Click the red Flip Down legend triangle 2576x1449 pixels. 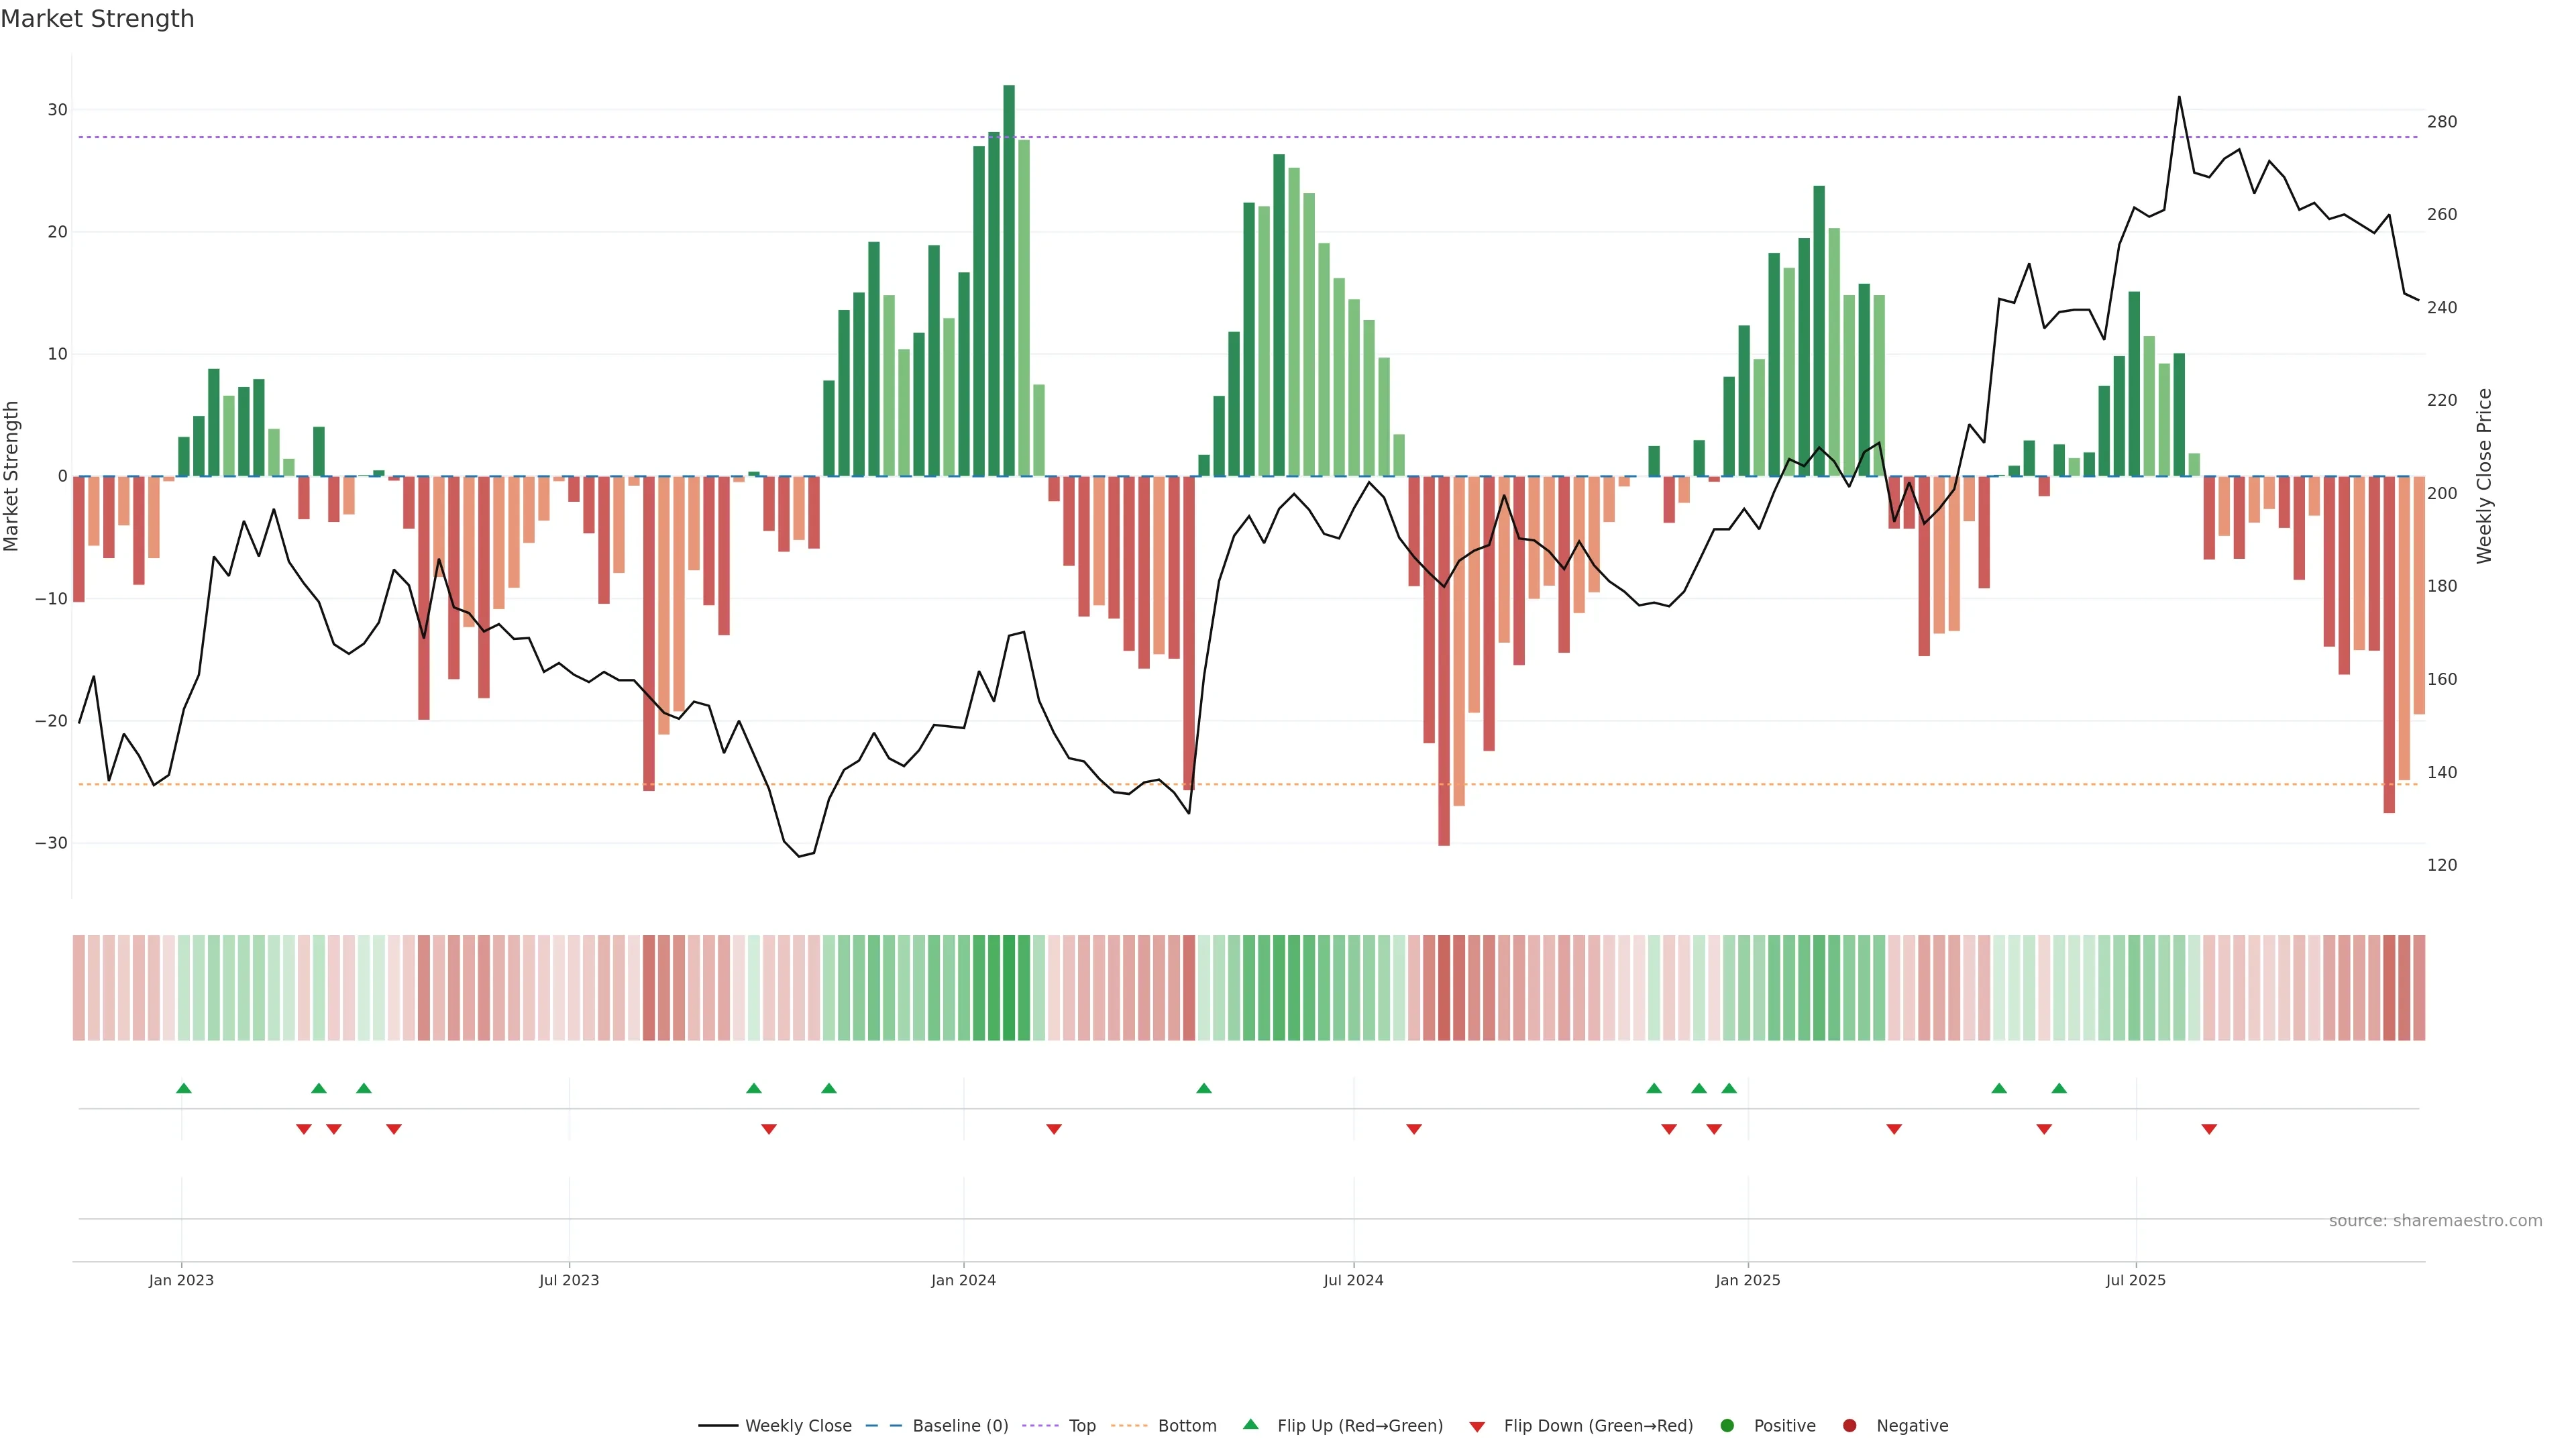[x=1477, y=1427]
